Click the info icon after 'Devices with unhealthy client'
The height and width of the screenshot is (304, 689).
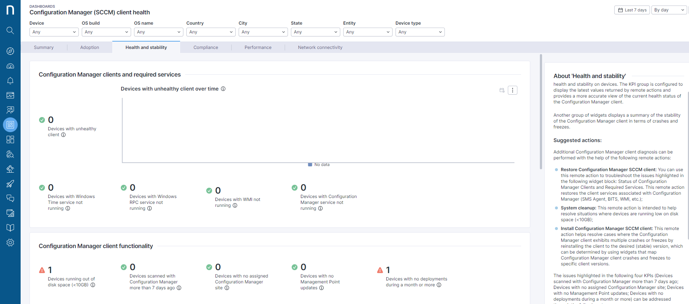[63, 135]
